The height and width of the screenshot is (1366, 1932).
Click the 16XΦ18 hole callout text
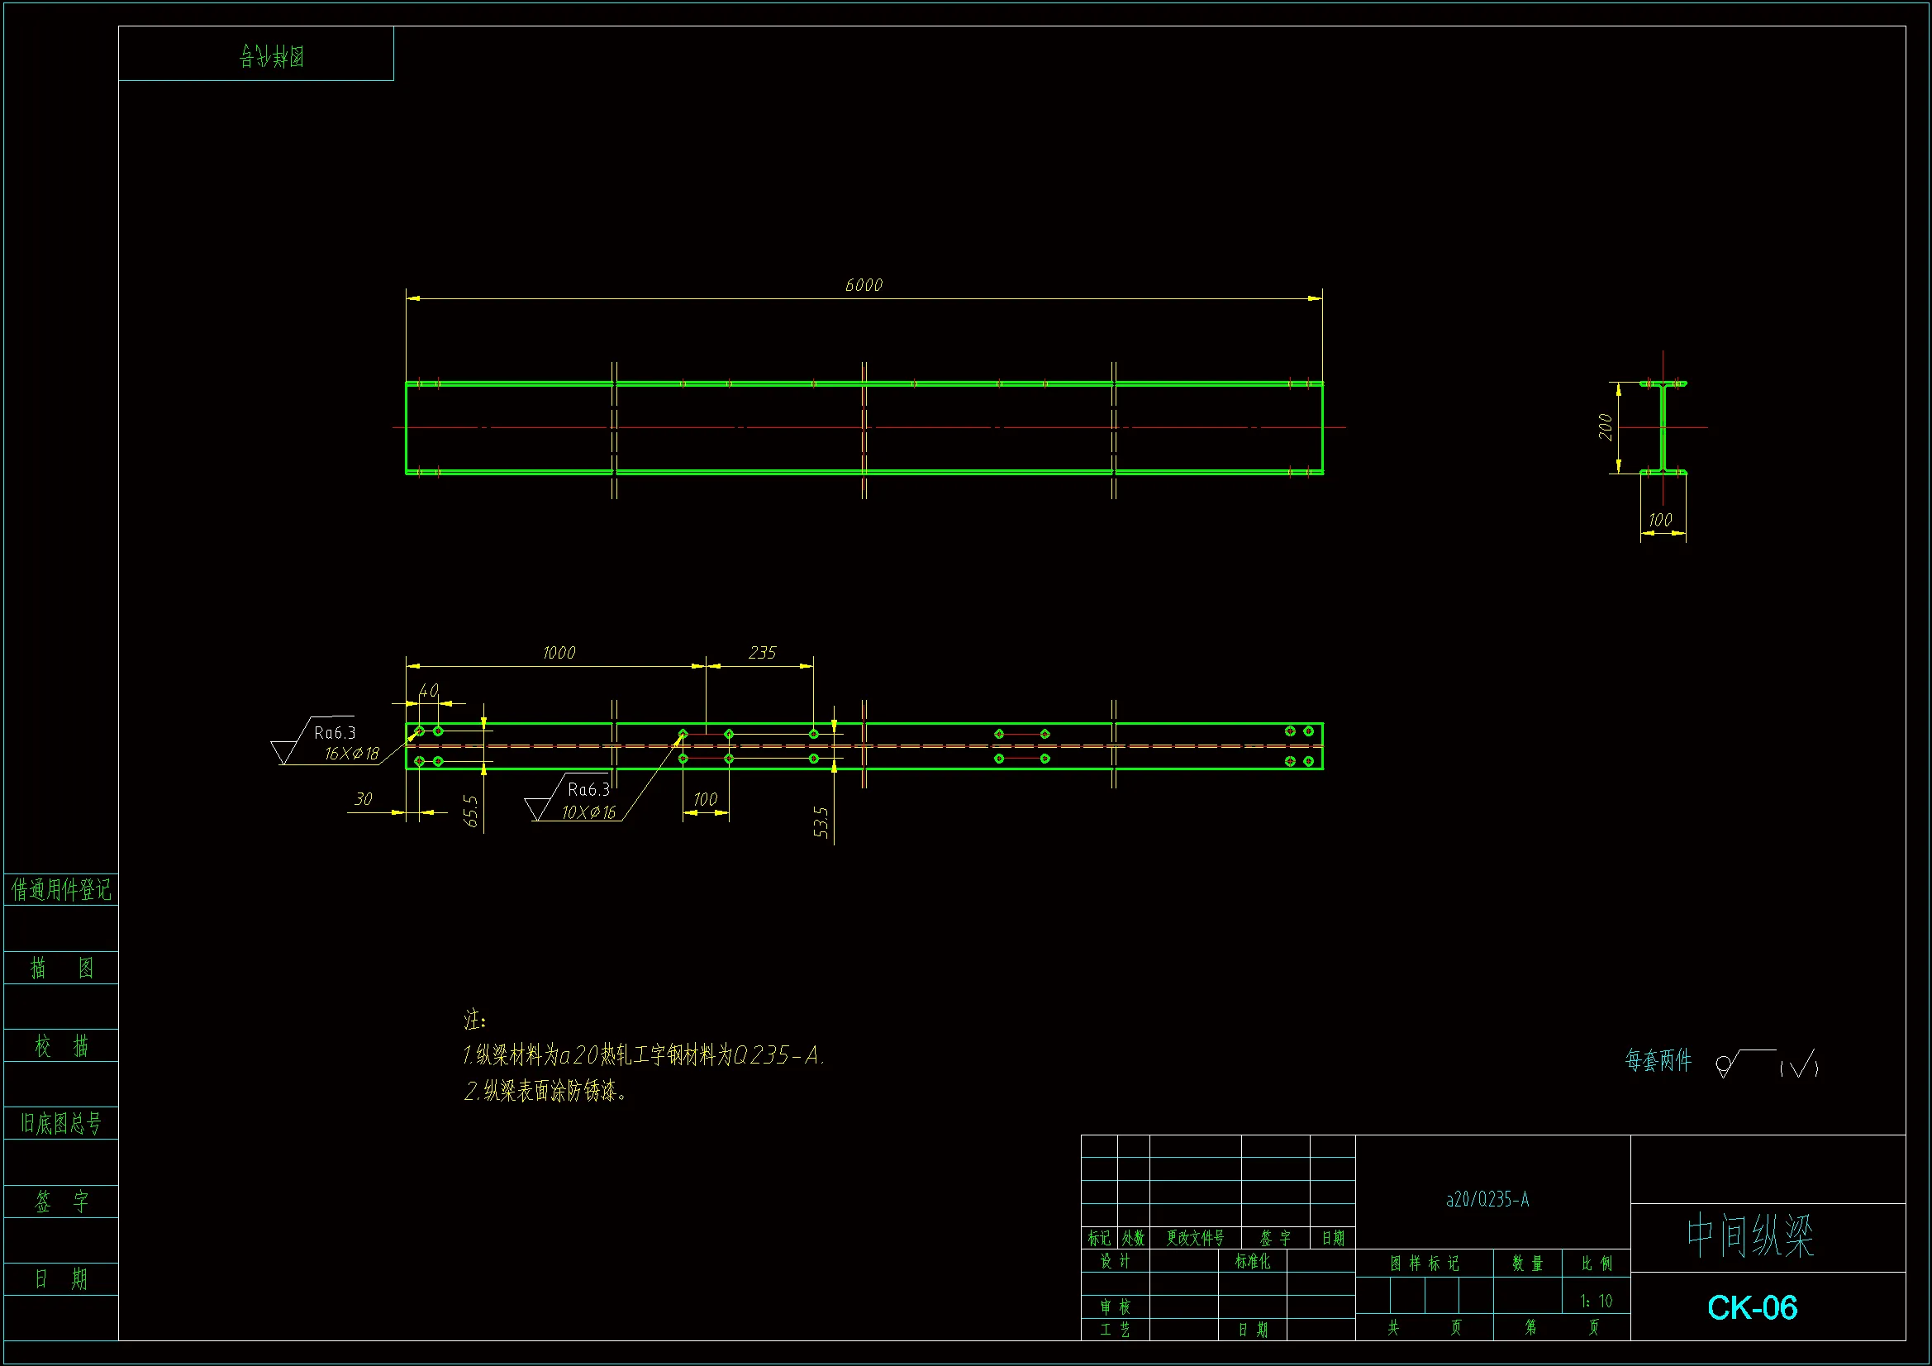[x=352, y=754]
